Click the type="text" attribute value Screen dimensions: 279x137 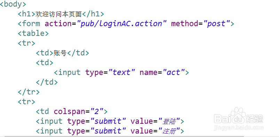tap(122, 73)
